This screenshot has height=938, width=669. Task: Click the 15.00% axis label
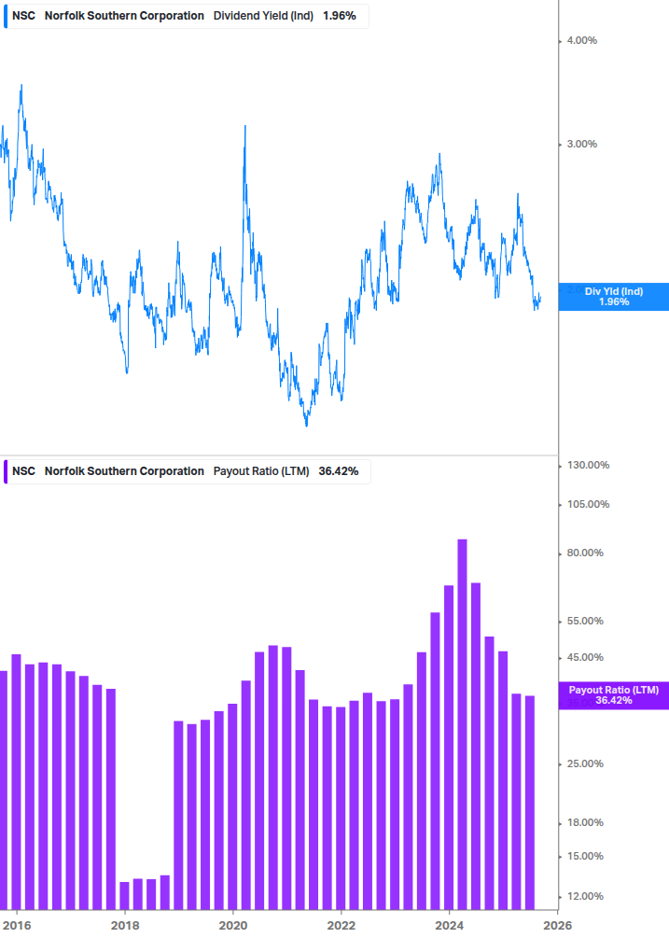tap(585, 856)
